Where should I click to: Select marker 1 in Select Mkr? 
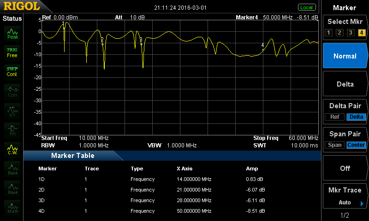coord(328,32)
